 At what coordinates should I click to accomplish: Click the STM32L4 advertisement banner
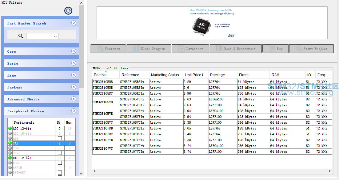(x=212, y=23)
